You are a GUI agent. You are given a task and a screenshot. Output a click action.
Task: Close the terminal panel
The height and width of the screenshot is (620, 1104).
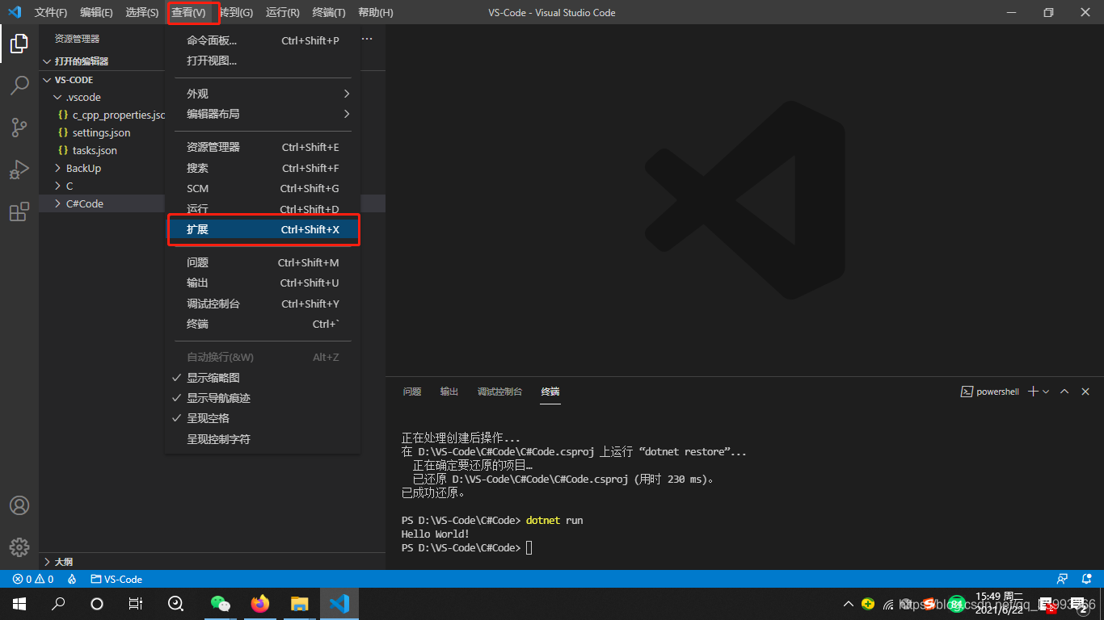(x=1085, y=392)
